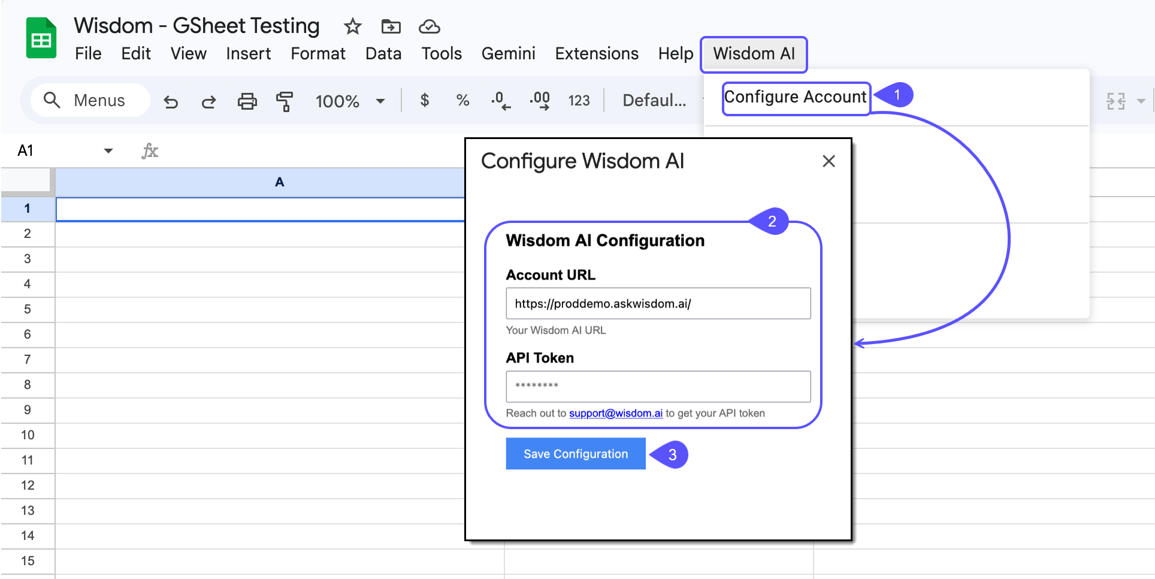The height and width of the screenshot is (579, 1155).
Task: Increase decimal places
Action: tap(540, 101)
